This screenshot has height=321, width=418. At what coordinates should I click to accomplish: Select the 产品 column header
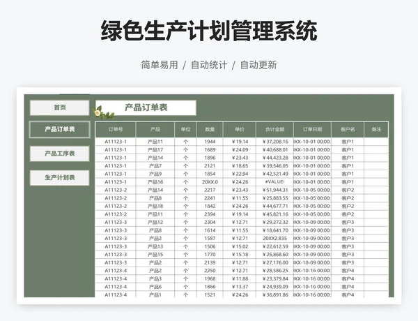coord(155,130)
